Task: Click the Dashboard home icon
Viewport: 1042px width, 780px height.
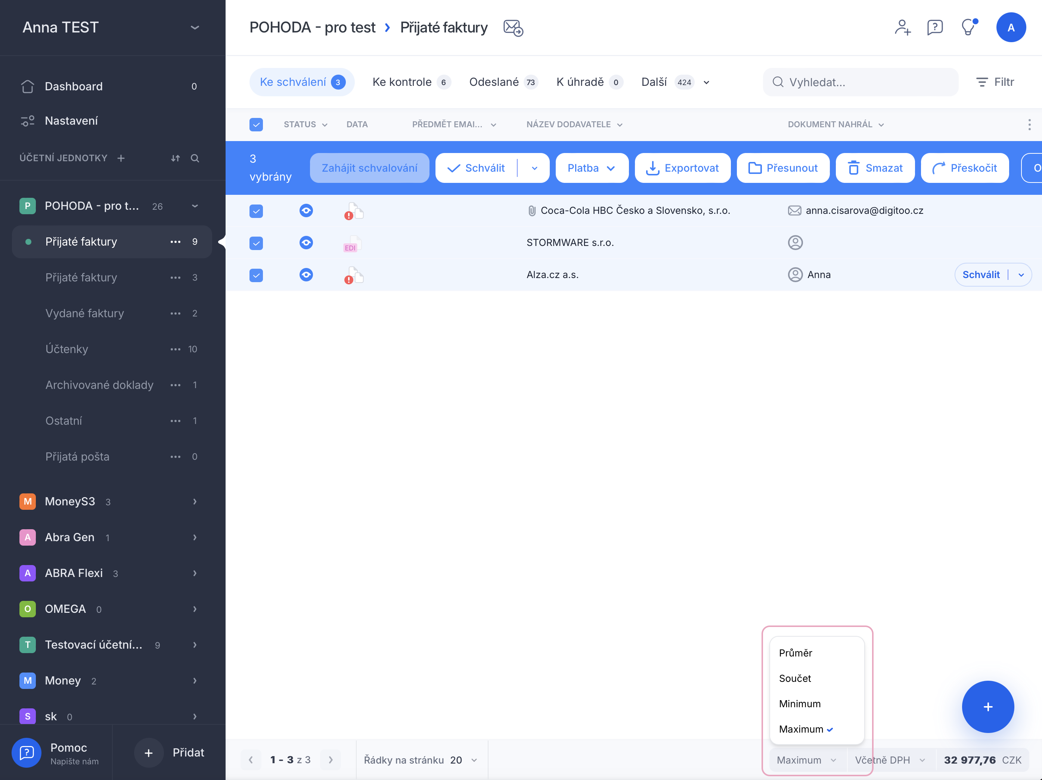Action: pos(27,86)
